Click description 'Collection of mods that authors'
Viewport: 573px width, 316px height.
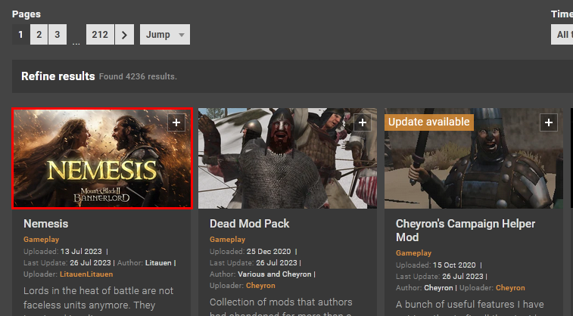click(281, 302)
